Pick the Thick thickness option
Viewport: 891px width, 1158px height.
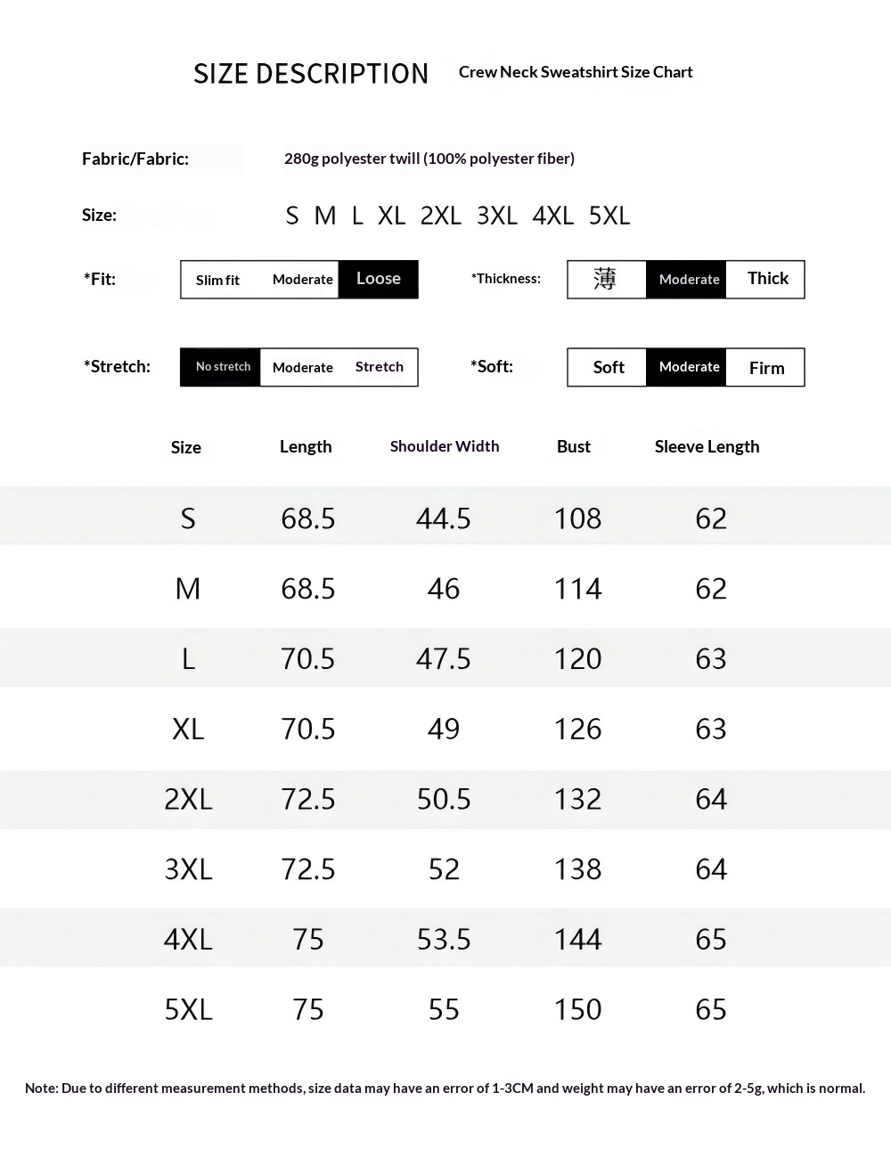(767, 279)
